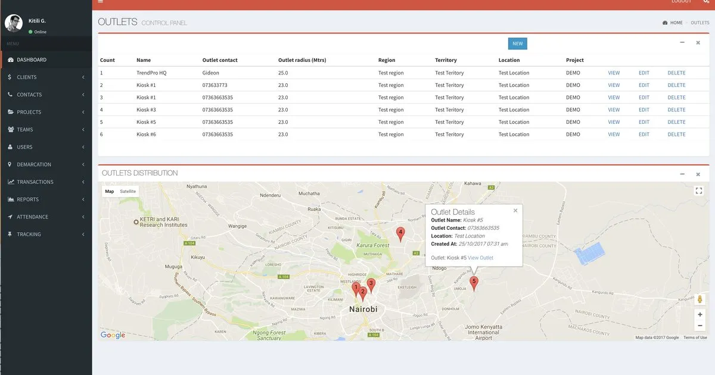Click the Clients dollar icon
This screenshot has width=715, height=375.
coord(10,77)
